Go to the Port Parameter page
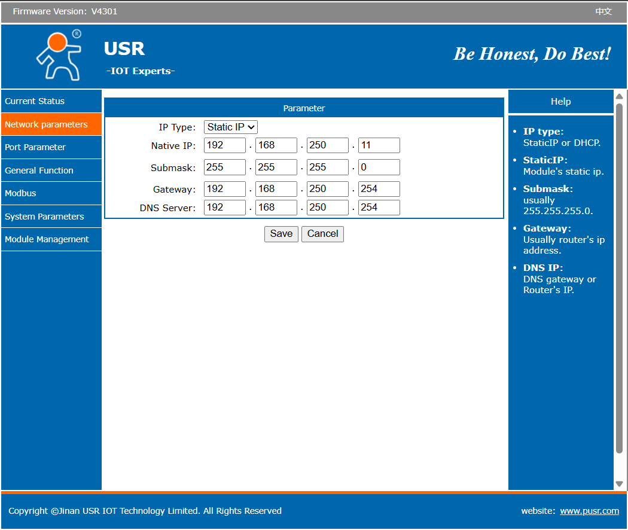Viewport: 628px width, 530px height. point(35,147)
